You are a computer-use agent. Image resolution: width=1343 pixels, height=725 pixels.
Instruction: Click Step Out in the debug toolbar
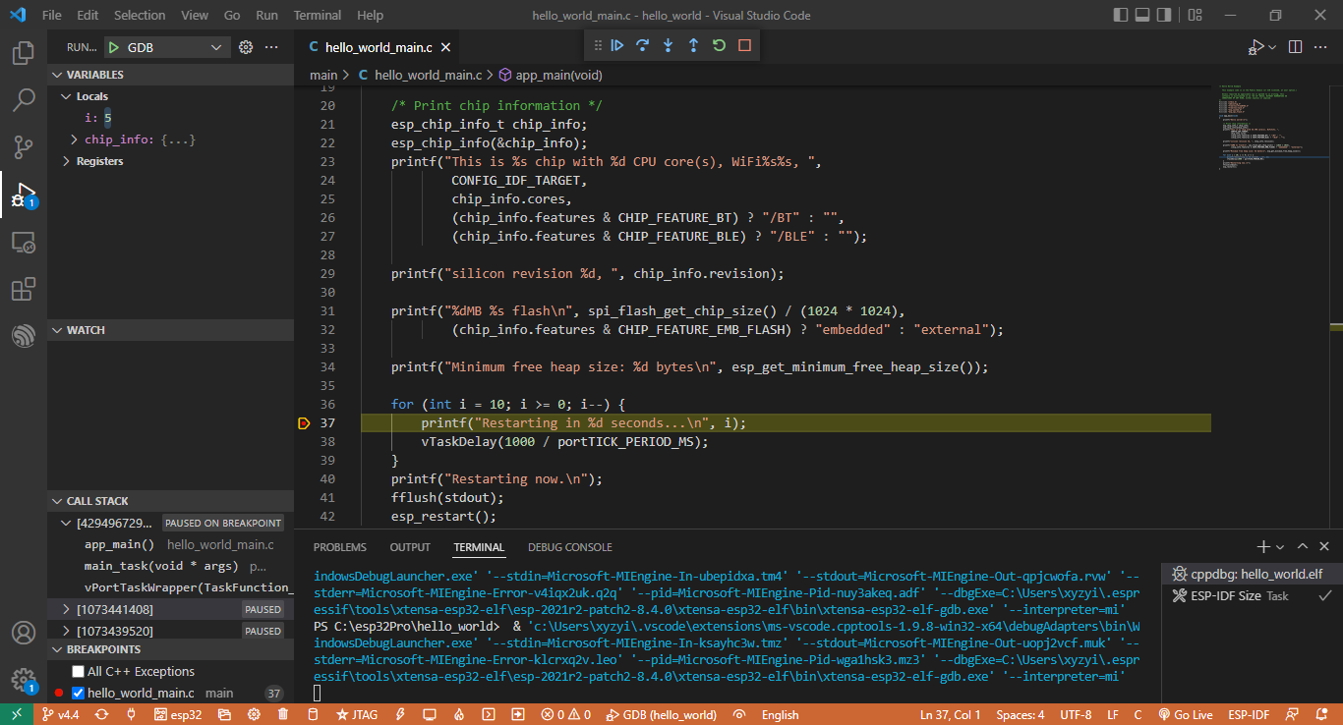click(x=693, y=45)
